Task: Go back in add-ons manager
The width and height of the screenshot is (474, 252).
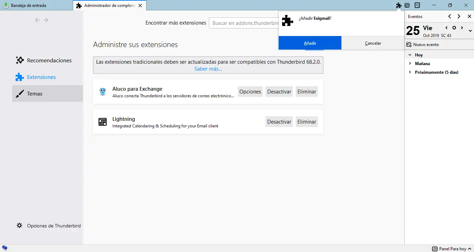Action: coord(37,20)
